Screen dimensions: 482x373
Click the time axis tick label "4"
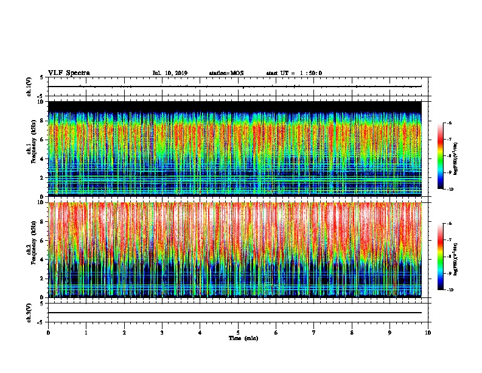click(200, 333)
